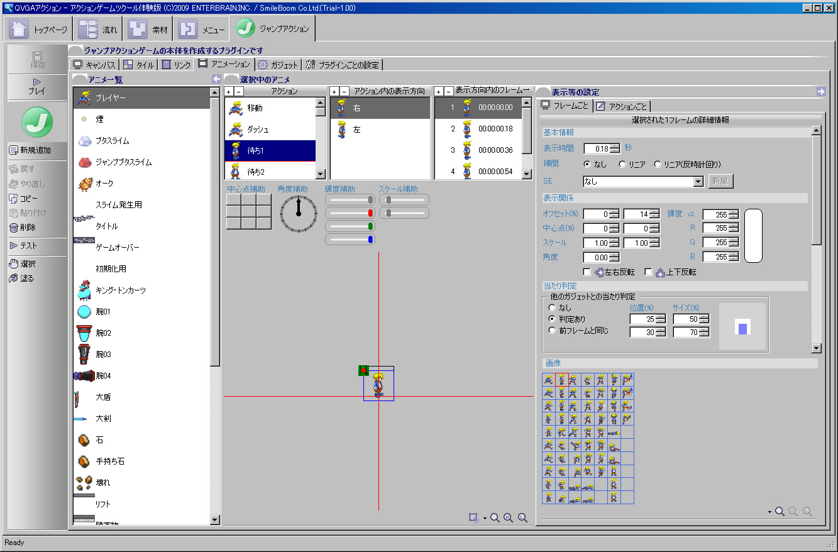The height and width of the screenshot is (552, 838).
Task: Switch to the Gadget (ガジェット) tab
Action: coord(278,65)
